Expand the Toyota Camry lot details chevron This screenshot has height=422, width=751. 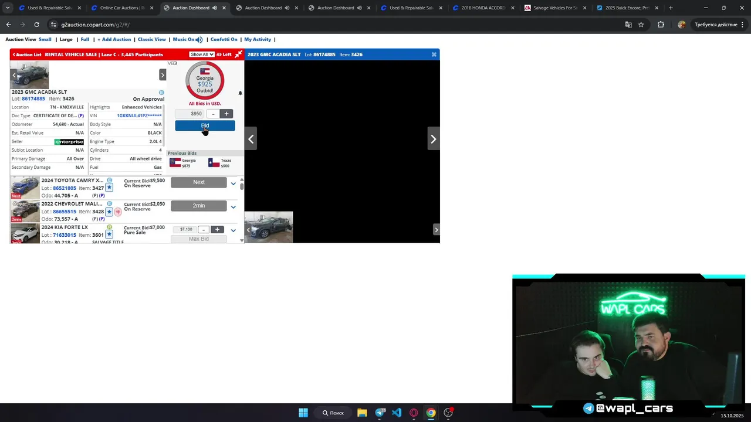233,183
